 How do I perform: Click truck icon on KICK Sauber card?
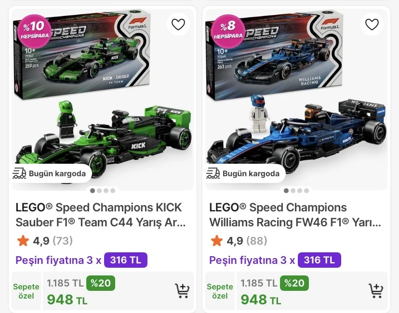[x=19, y=173]
